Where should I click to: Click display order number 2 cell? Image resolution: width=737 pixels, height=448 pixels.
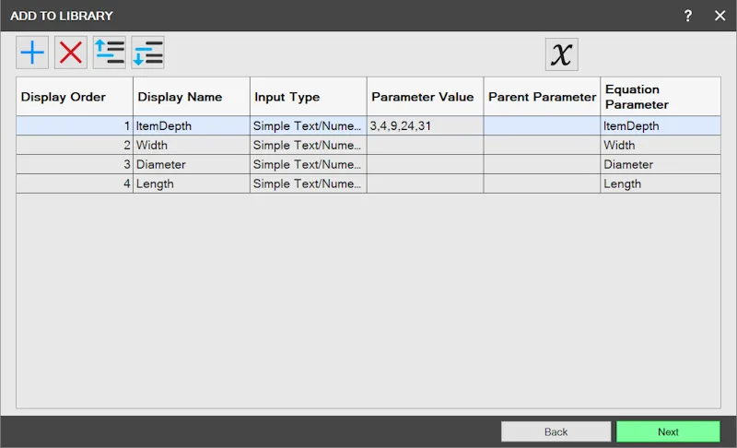(75, 146)
